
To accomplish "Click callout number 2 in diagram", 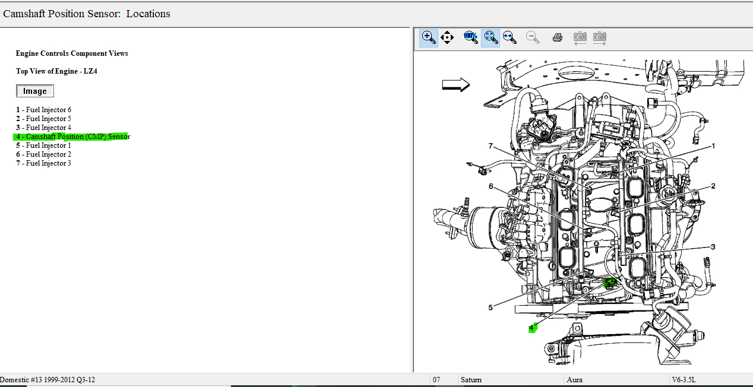I will click(713, 186).
